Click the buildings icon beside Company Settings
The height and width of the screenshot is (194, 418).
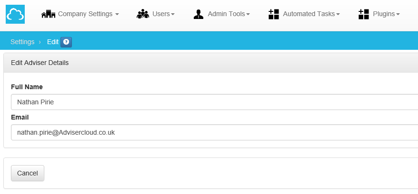click(49, 14)
